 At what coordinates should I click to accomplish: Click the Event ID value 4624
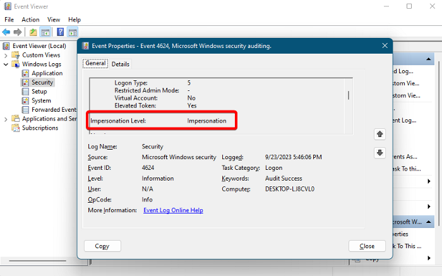[148, 168]
